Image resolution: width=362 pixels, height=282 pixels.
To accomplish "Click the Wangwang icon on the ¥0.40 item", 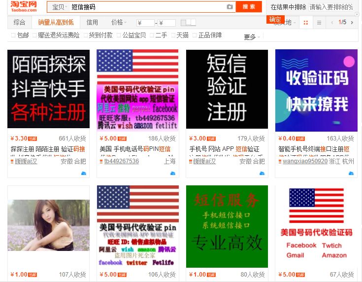I will click(351, 173).
